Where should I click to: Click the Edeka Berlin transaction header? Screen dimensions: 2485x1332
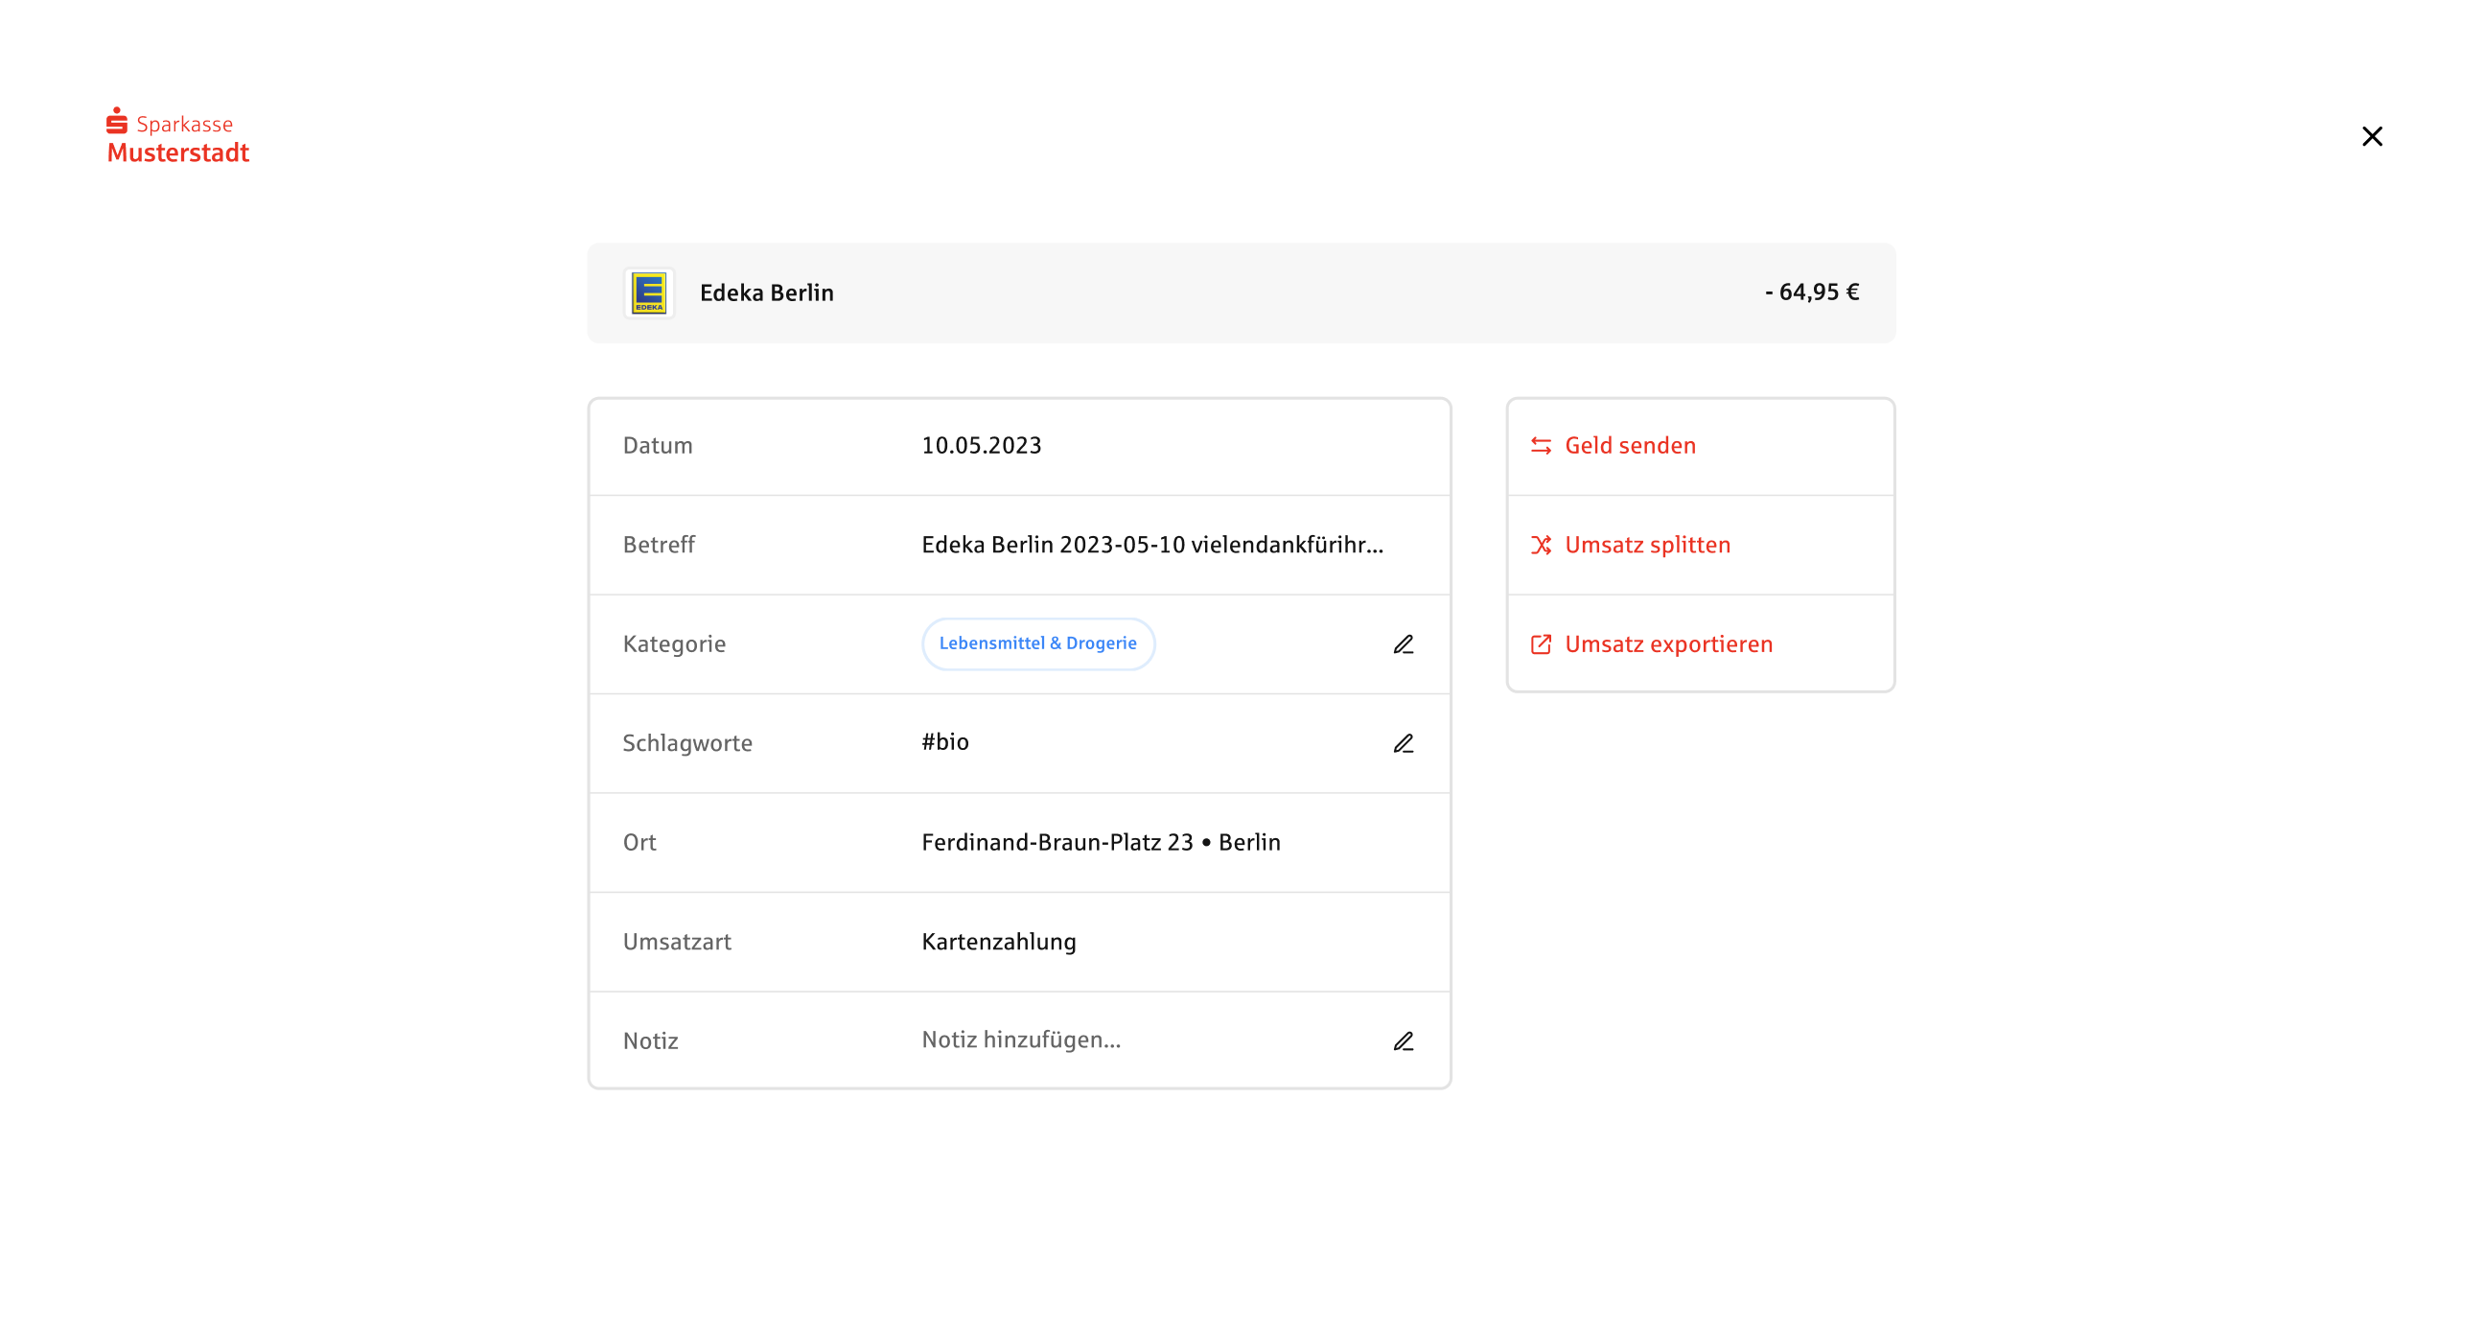[x=766, y=293]
